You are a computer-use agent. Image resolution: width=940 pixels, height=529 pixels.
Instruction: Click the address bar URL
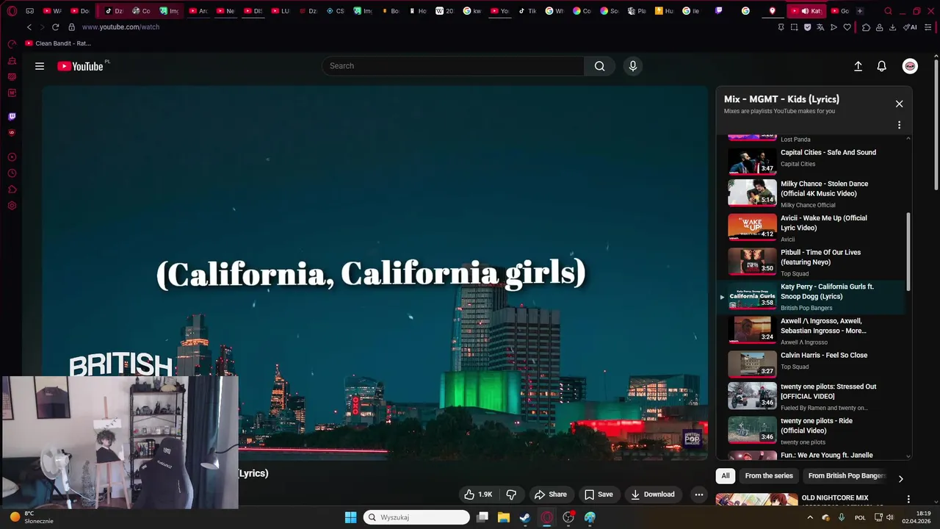pyautogui.click(x=120, y=27)
